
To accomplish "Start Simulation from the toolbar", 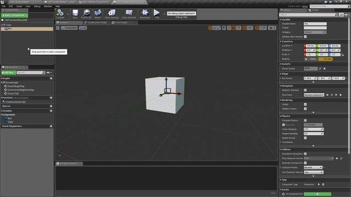I will pos(145,13).
